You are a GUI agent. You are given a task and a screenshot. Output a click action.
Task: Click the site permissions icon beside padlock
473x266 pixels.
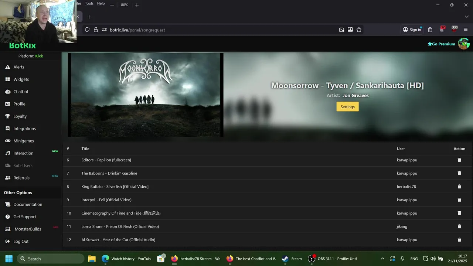pyautogui.click(x=104, y=30)
